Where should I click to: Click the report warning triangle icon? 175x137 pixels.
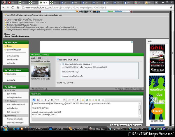tap(46, 89)
